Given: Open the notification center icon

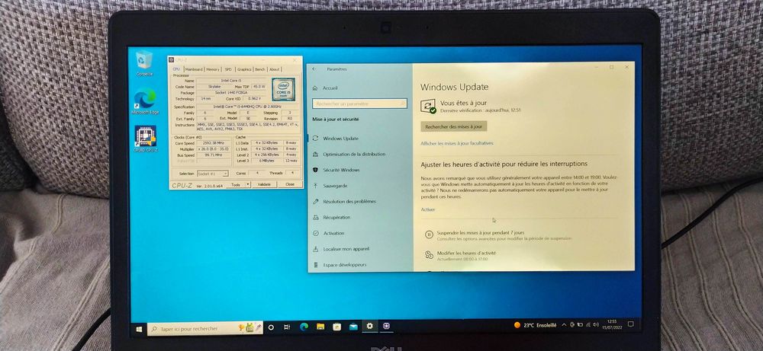Looking at the screenshot, I should click(x=631, y=324).
